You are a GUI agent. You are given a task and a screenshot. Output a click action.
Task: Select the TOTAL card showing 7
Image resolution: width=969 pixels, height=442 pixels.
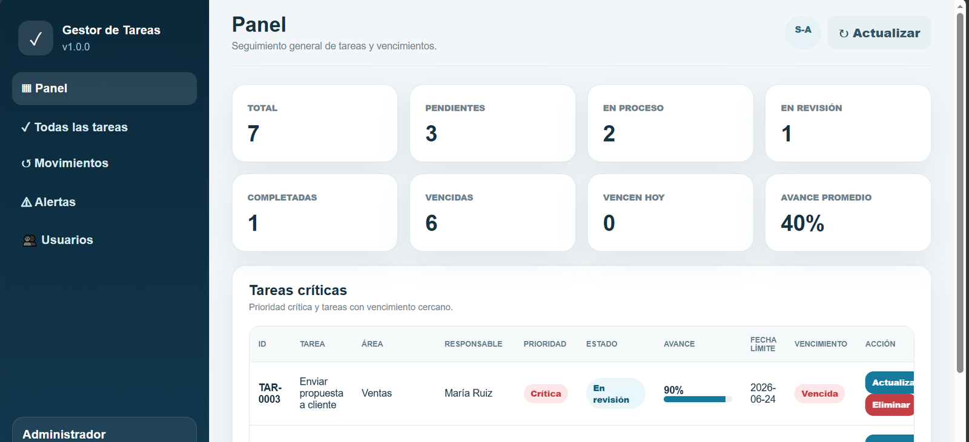tap(315, 123)
